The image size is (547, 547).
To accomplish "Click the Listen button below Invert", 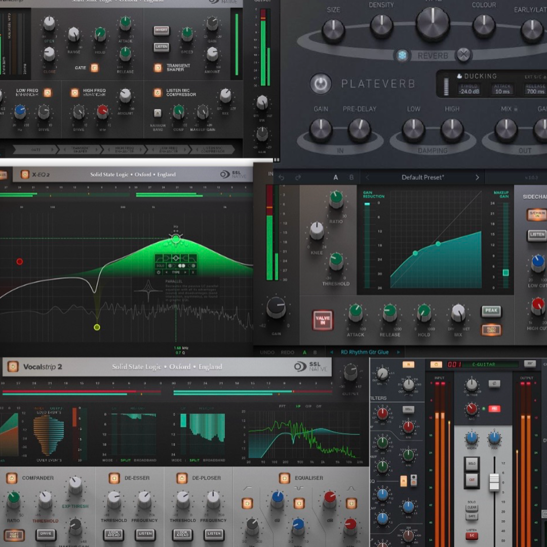I will pos(161,47).
